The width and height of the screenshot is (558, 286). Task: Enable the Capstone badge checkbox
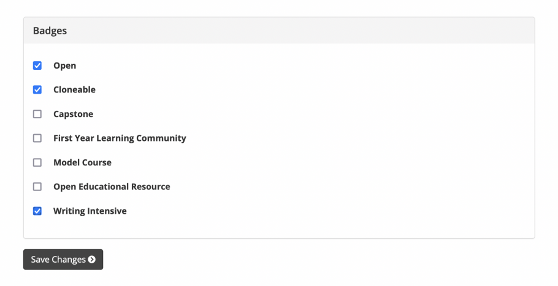tap(37, 114)
